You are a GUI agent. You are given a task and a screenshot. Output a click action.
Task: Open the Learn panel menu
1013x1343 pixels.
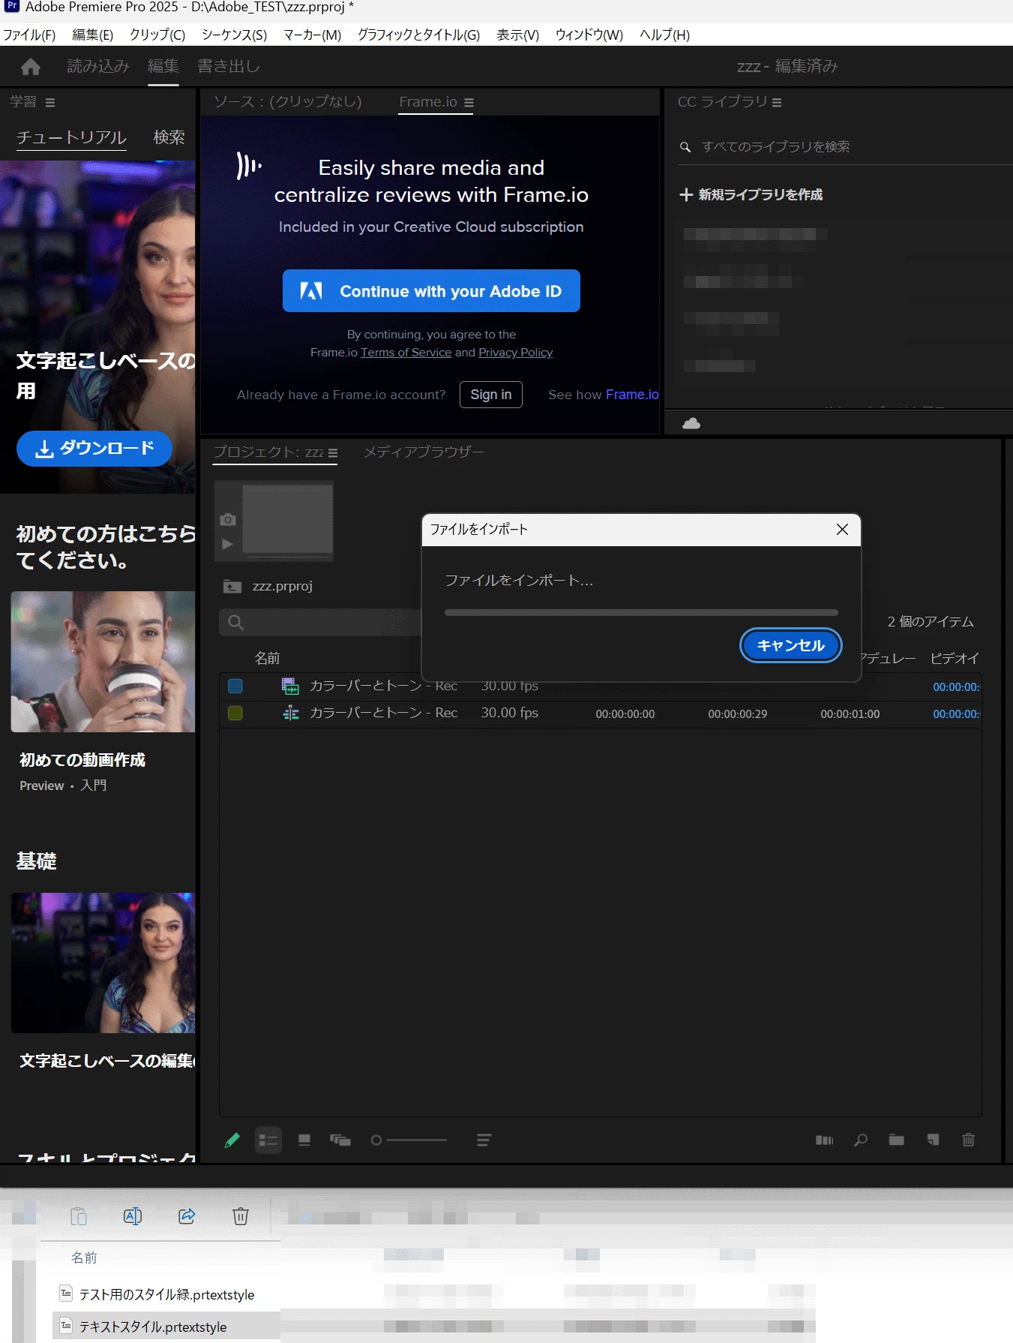pyautogui.click(x=50, y=103)
